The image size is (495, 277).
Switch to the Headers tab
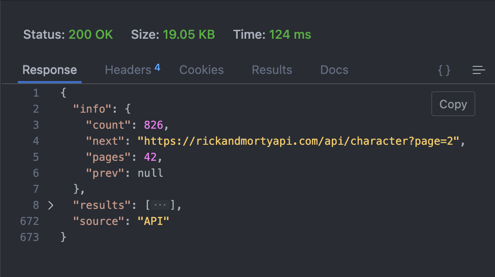click(x=128, y=70)
